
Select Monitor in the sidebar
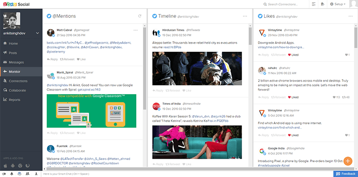[x=21, y=72]
